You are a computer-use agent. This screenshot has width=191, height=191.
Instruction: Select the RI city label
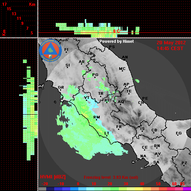[107, 100]
